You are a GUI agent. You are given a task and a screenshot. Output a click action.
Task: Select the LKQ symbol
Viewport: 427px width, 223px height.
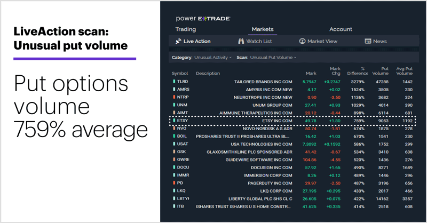[x=181, y=190]
